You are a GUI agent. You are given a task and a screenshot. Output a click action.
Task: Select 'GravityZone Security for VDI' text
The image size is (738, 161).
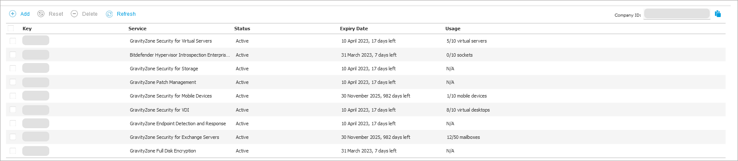(159, 110)
